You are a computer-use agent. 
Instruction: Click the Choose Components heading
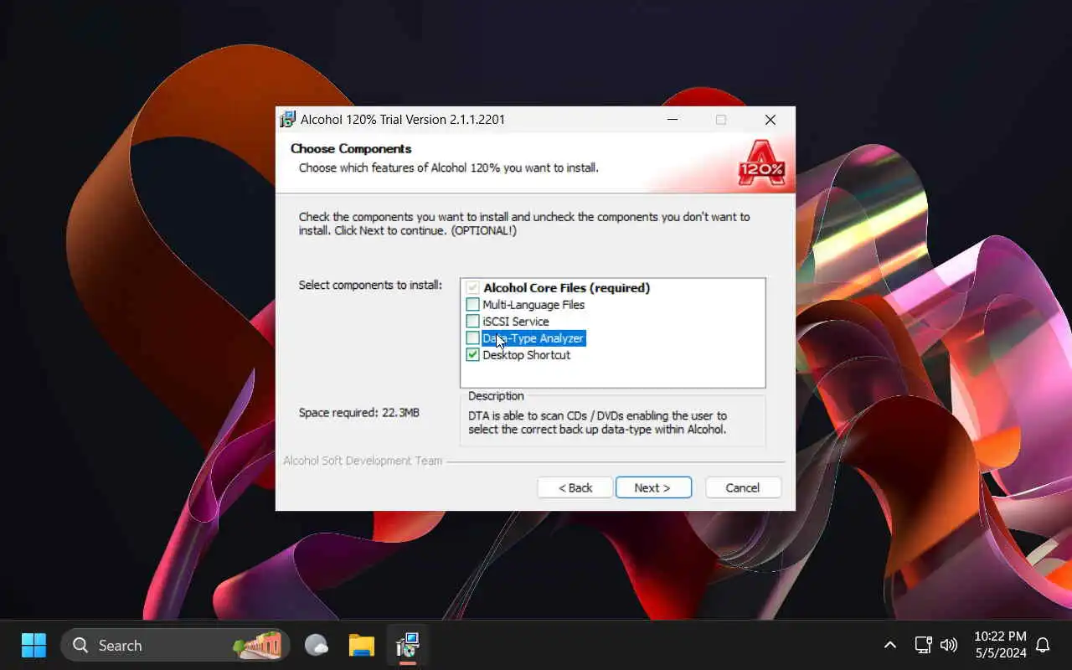[351, 149]
